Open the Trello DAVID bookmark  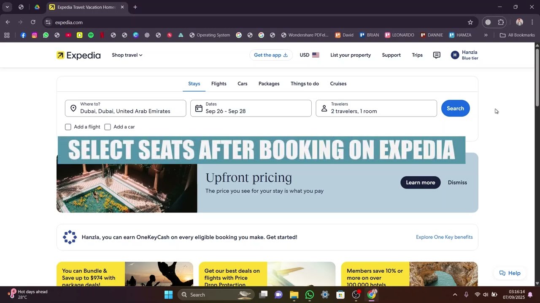click(x=344, y=35)
